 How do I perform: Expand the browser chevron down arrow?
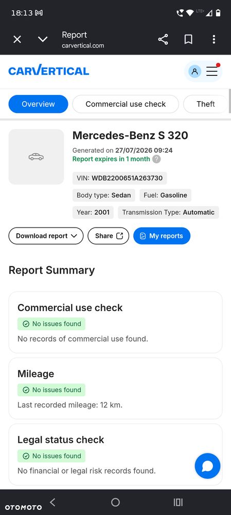(43, 40)
